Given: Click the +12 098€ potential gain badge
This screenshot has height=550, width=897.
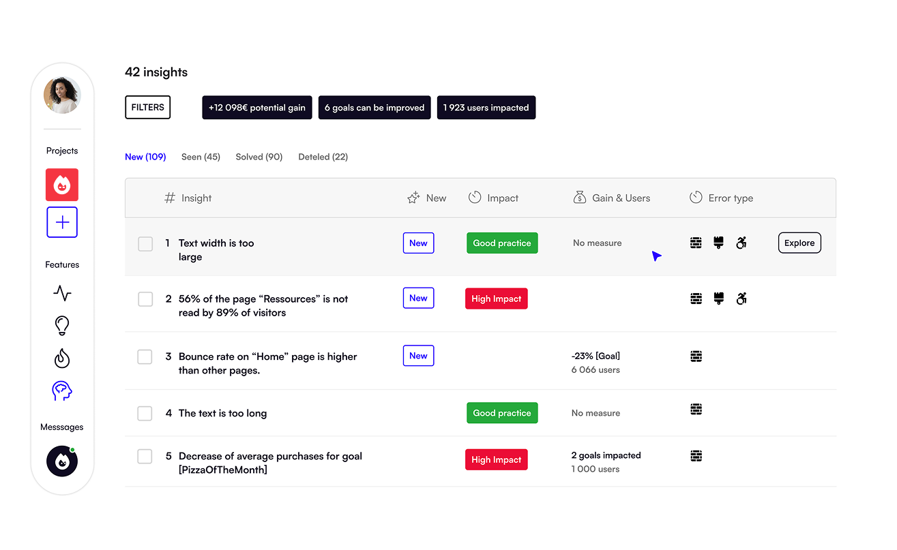Looking at the screenshot, I should click(257, 108).
